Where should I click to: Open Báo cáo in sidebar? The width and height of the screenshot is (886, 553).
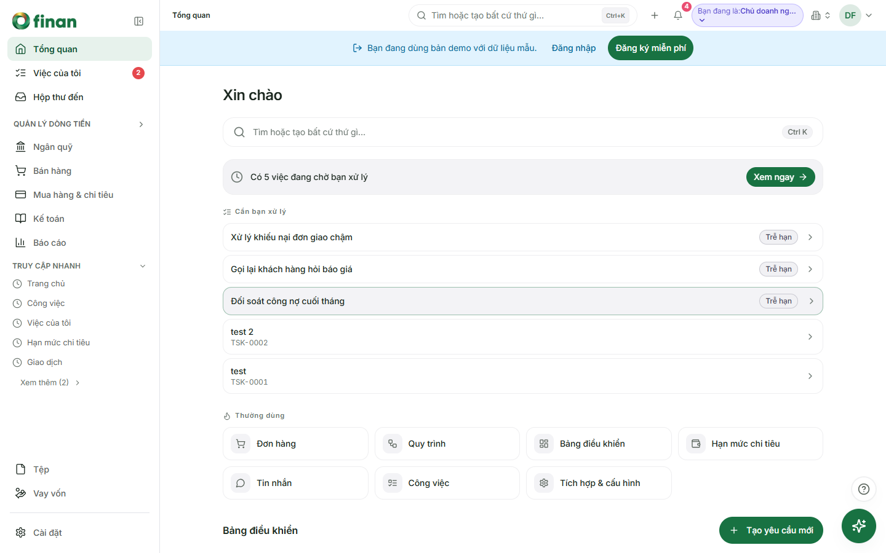79,243
